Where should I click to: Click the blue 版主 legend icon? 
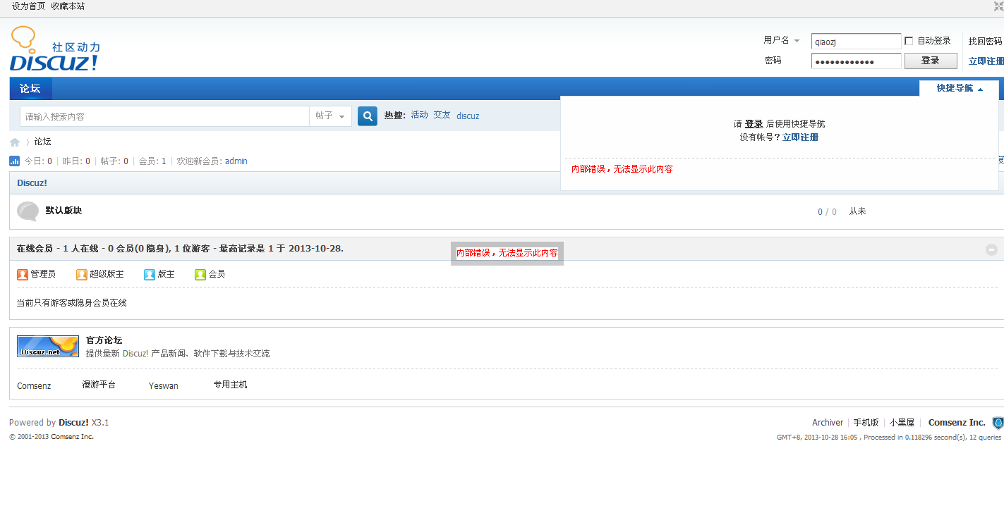(150, 274)
